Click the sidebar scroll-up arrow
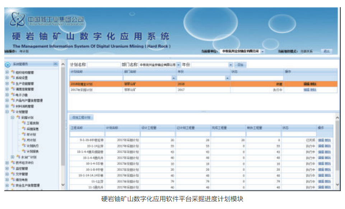The width and height of the screenshot is (345, 209). coord(63,64)
